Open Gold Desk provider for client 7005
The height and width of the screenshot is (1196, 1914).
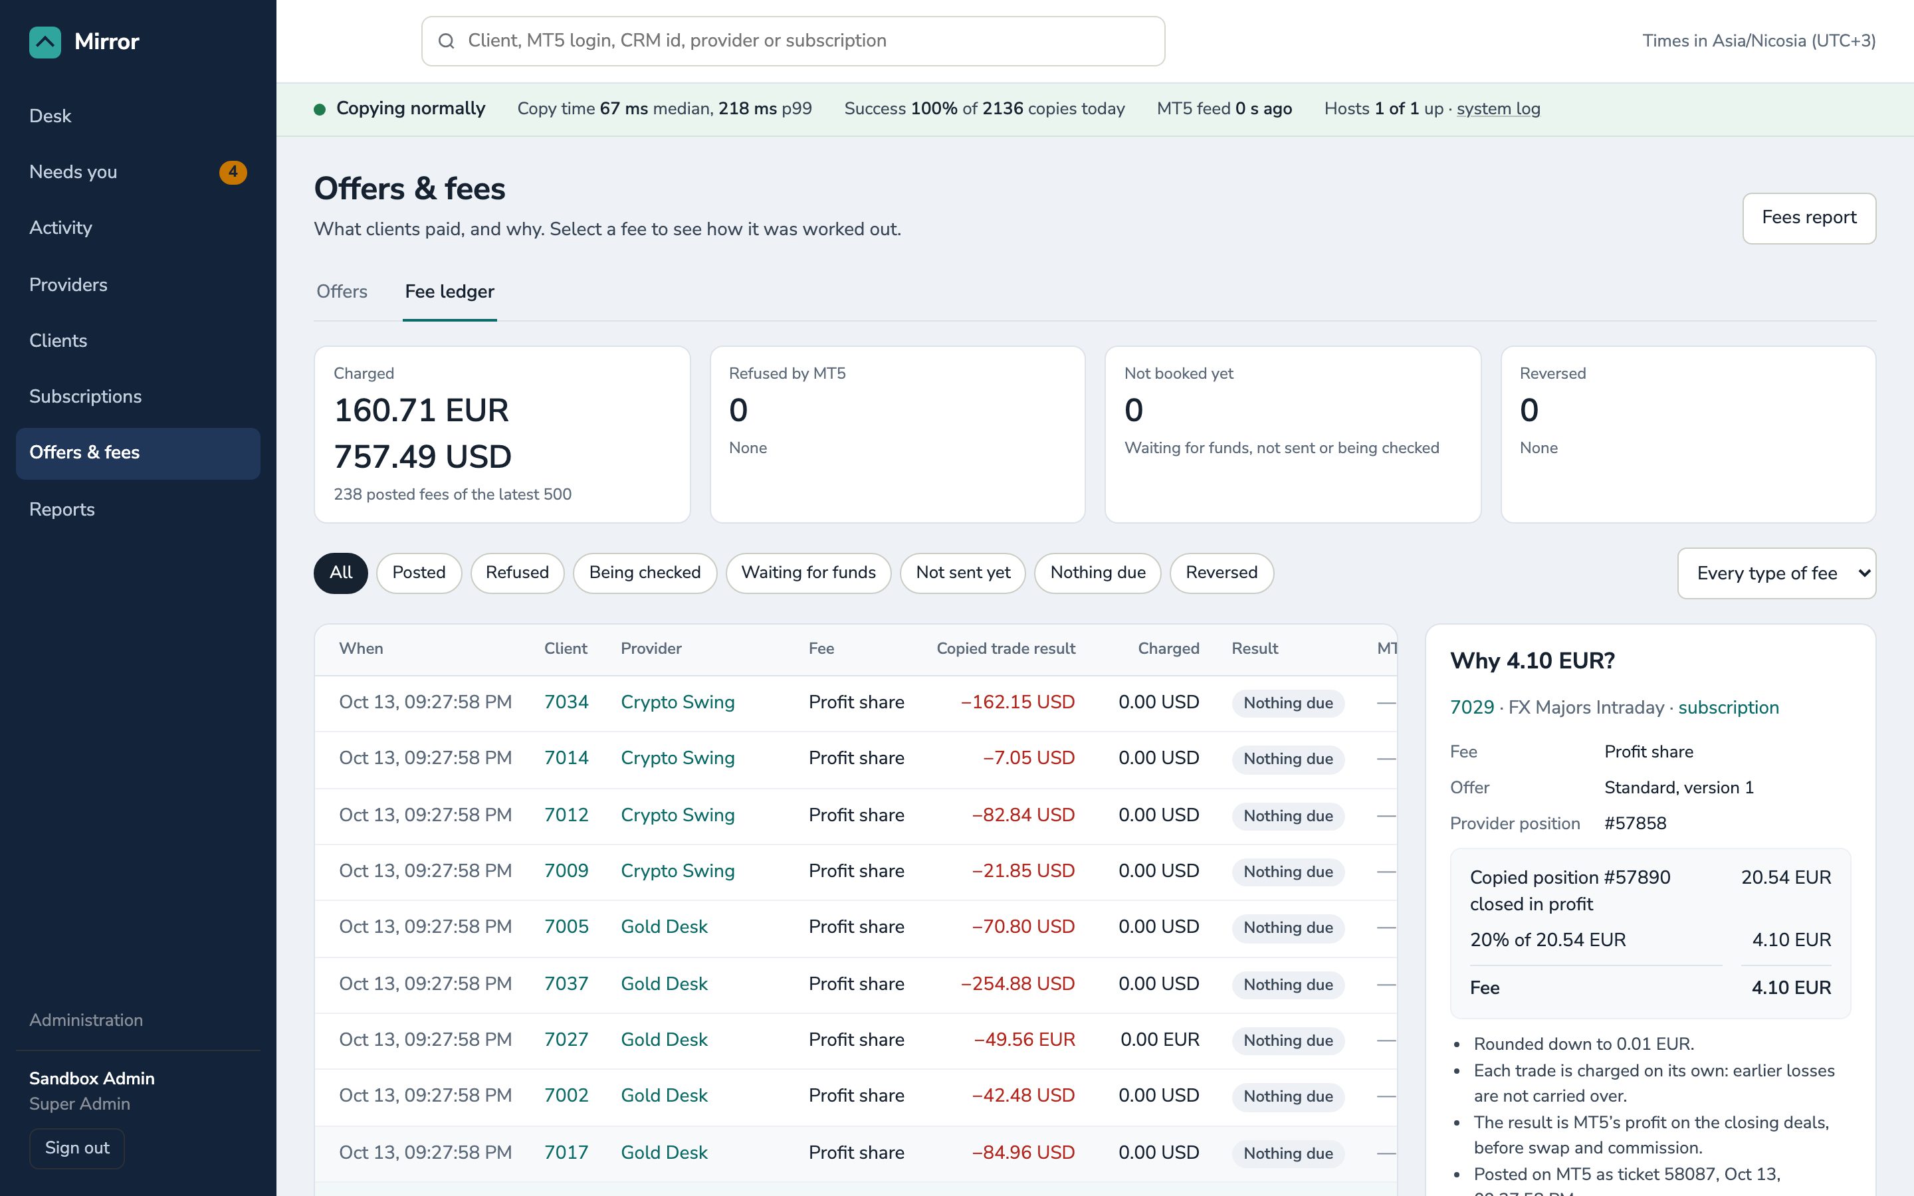(x=665, y=927)
